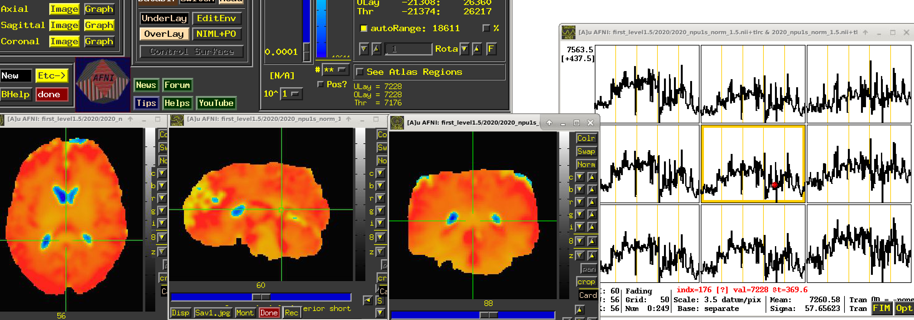Click the r down arrow in coronal window

tap(580, 202)
